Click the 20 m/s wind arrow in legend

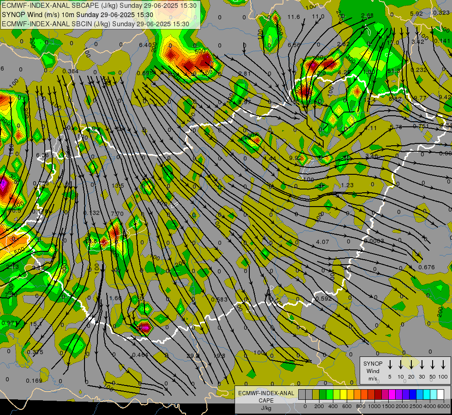411,365
